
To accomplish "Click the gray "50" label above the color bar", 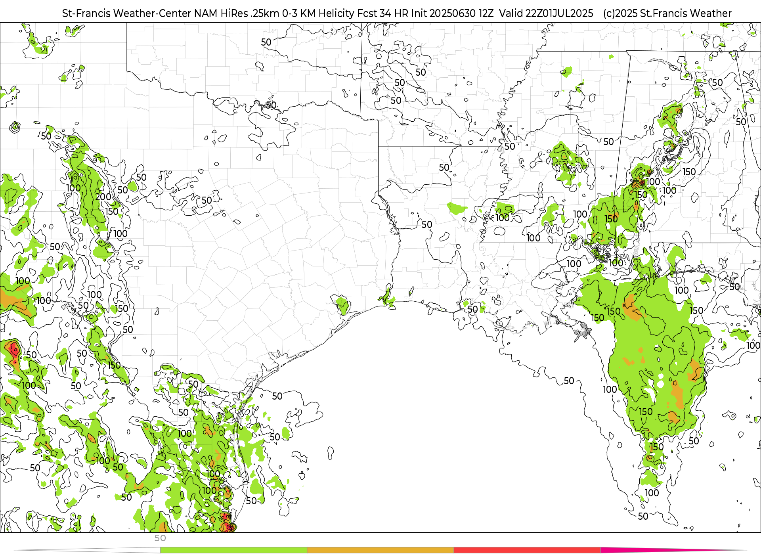I will [x=160, y=538].
